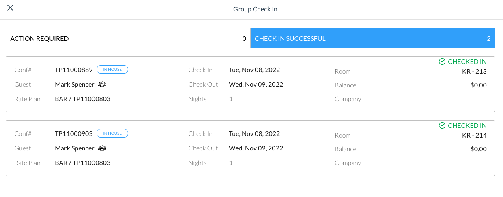Click guest Mark Spencer in second reservation
503x197 pixels.
tap(75, 148)
